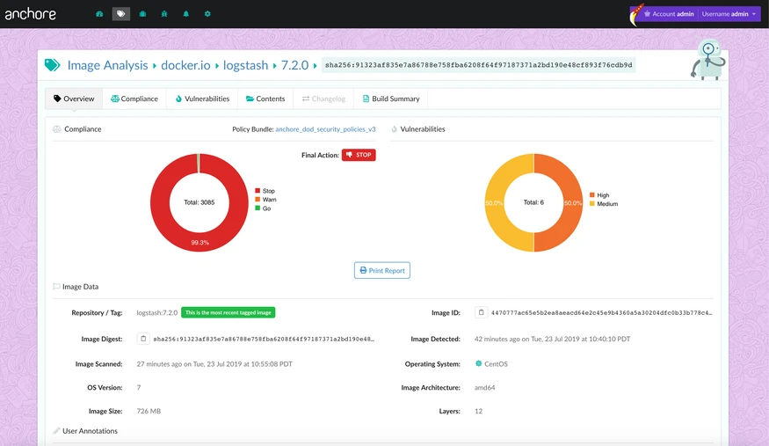
Task: Select the Image Analysis tags icon in navbar
Action: [x=120, y=14]
